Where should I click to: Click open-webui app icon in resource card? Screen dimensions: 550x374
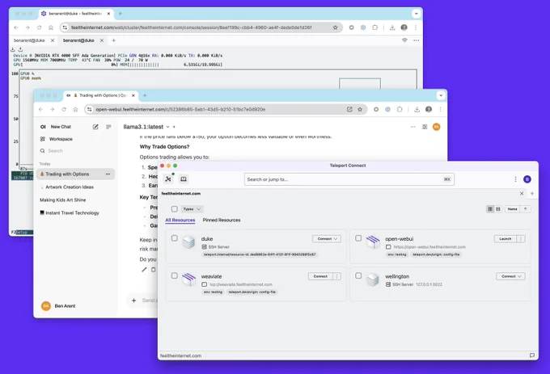tap(373, 242)
